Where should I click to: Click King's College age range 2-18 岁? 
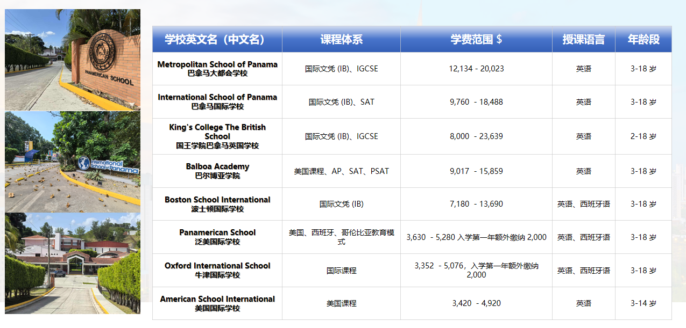[643, 136]
